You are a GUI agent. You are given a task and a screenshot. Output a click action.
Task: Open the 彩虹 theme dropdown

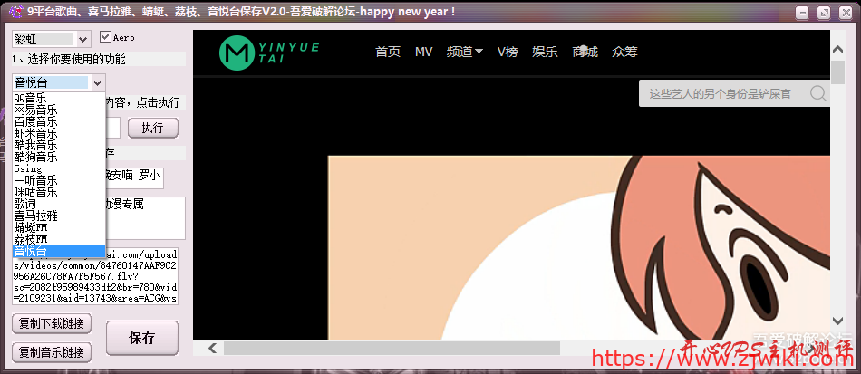[x=83, y=39]
